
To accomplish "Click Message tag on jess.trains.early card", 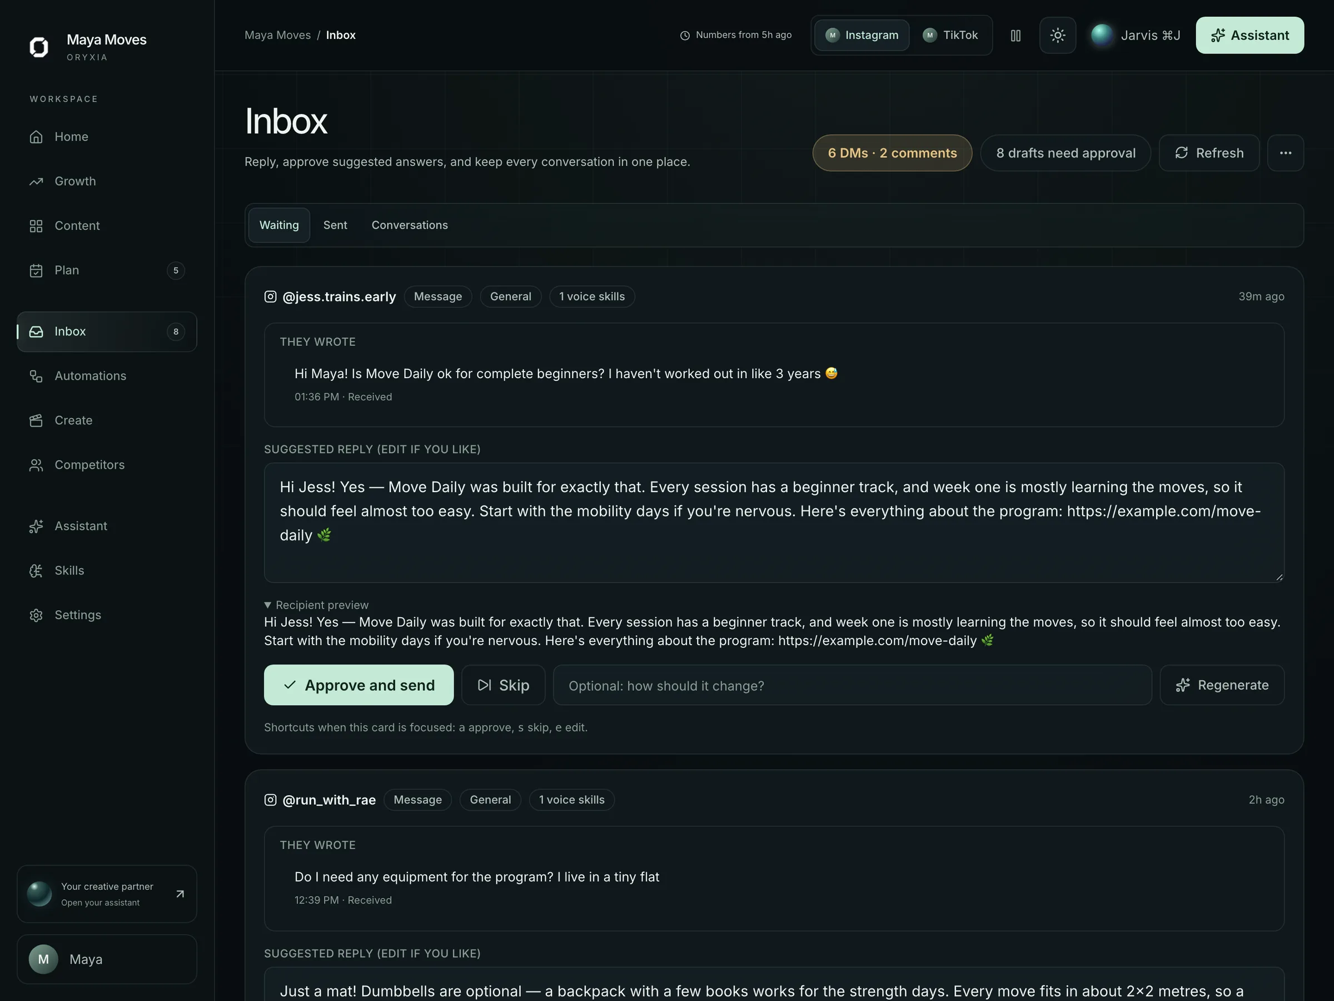I will 438,296.
